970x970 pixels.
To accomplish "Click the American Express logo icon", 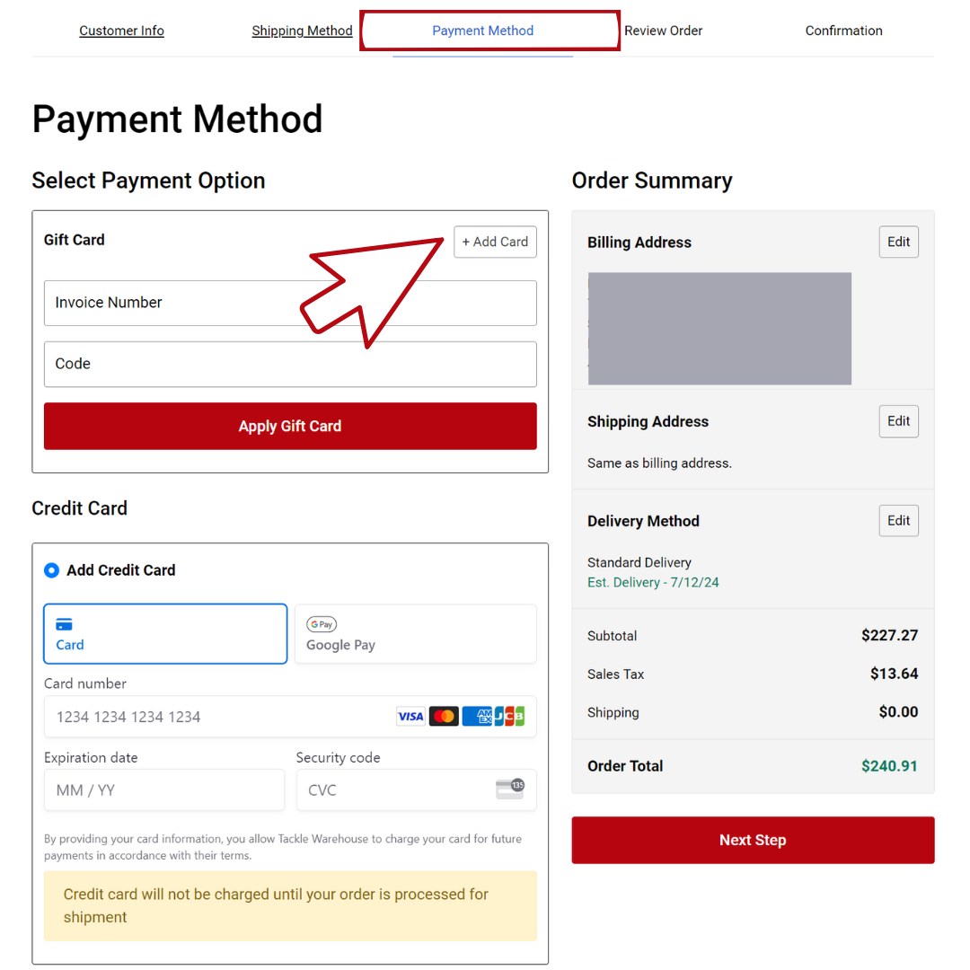I will point(477,717).
